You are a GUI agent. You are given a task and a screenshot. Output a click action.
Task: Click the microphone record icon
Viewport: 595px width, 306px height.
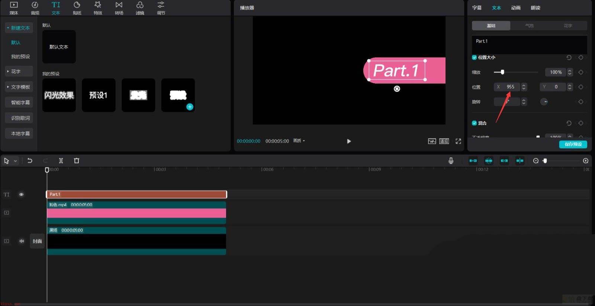click(x=451, y=161)
